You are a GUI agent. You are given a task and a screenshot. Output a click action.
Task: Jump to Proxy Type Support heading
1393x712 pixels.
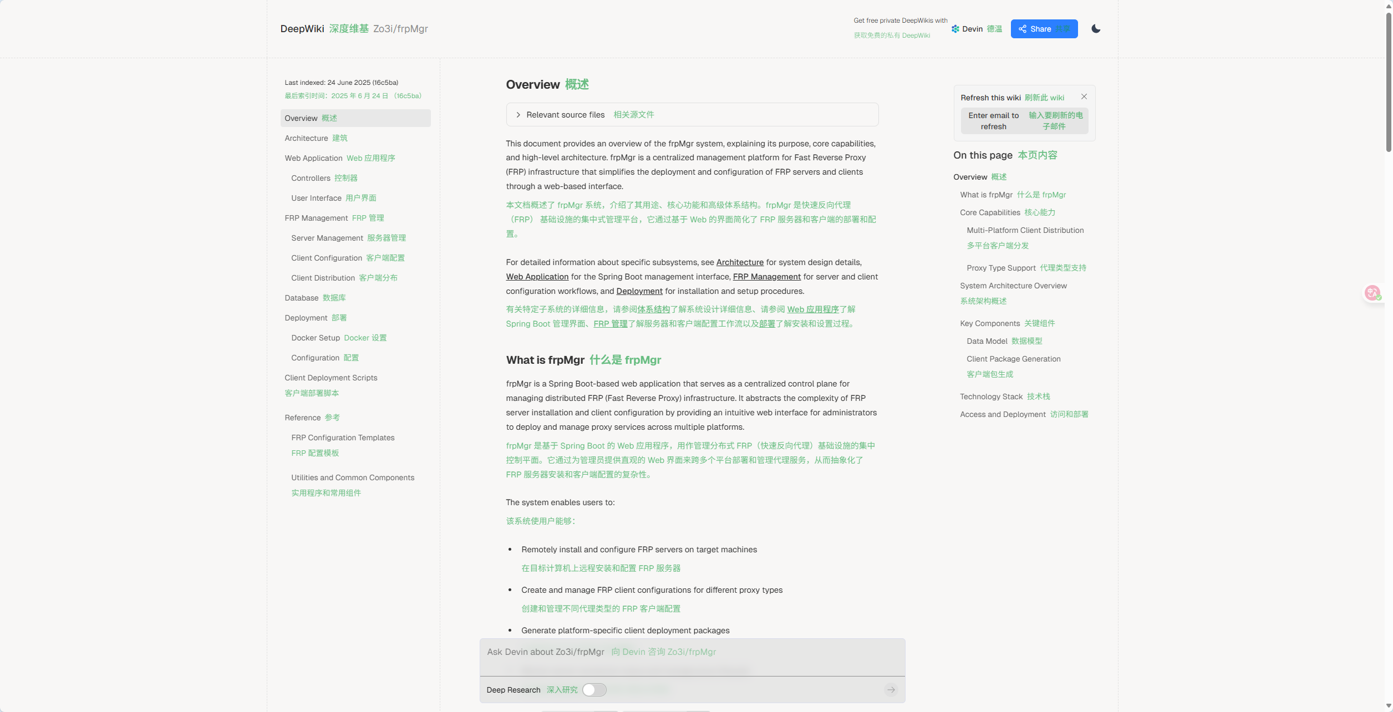[x=1001, y=268]
